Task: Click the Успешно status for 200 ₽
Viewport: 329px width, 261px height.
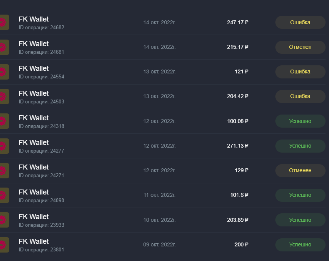Action: click(300, 245)
